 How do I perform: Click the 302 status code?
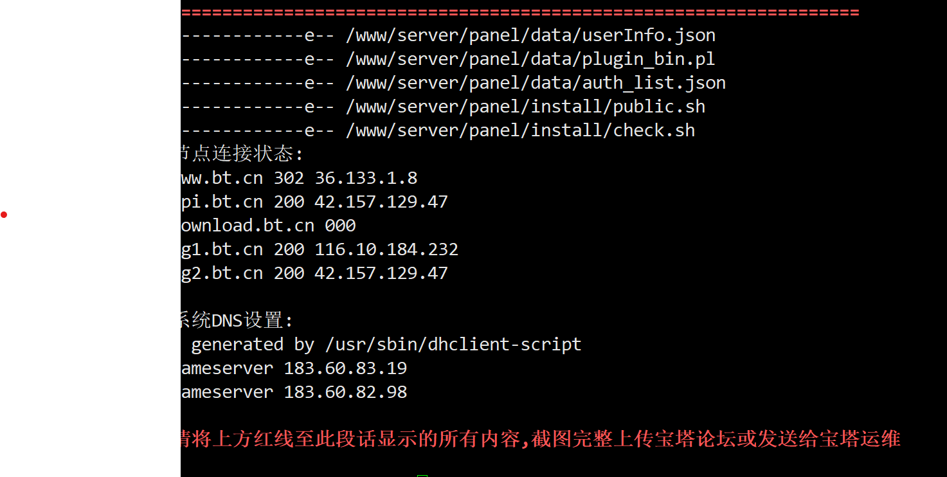coord(289,178)
